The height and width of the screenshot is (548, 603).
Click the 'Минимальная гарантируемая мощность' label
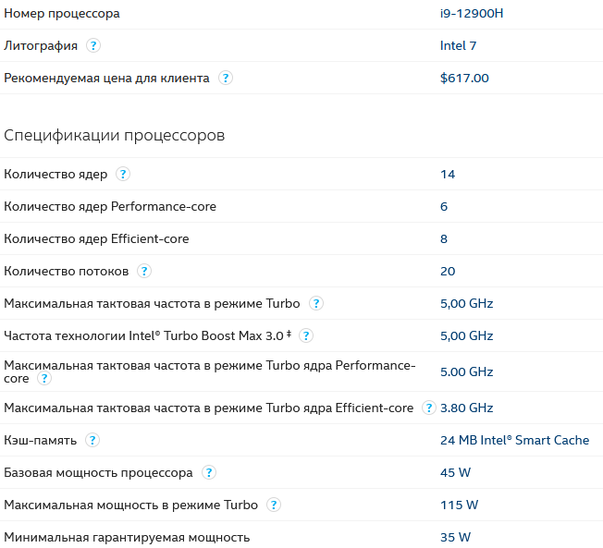[127, 537]
